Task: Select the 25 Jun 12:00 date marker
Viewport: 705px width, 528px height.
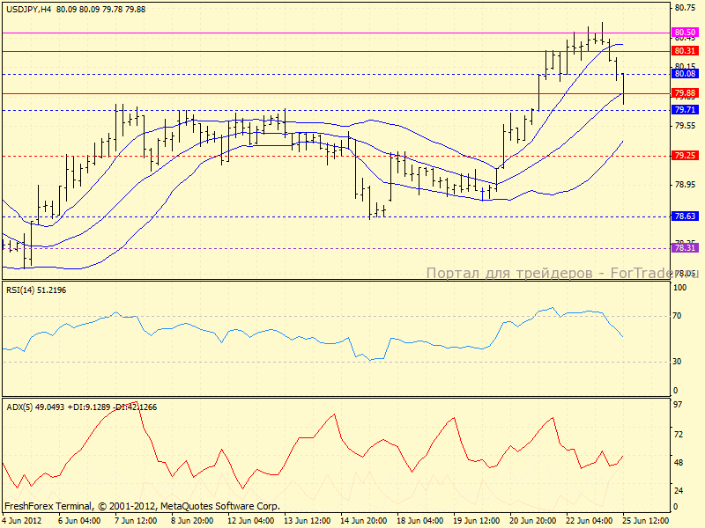Action: (x=647, y=520)
